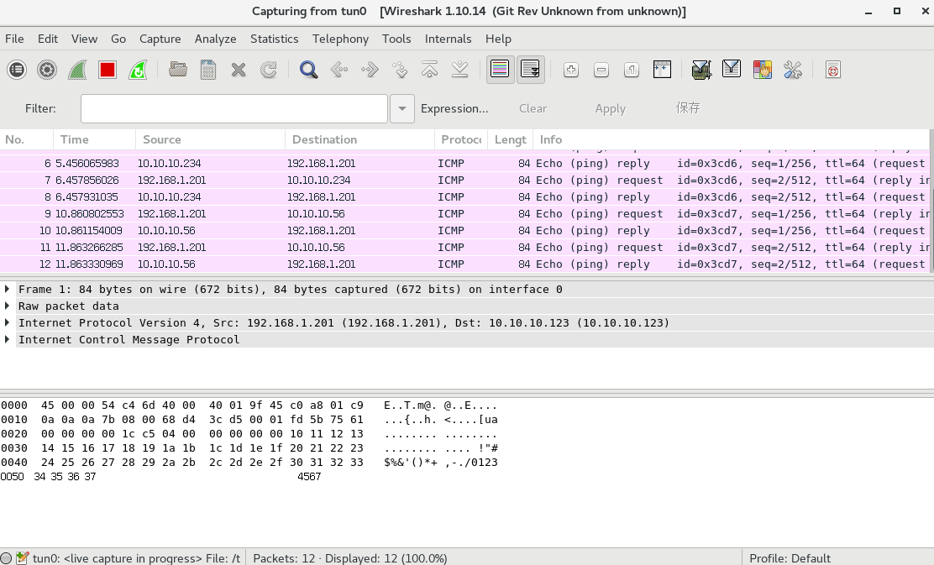Screen dimensions: 934x565
Task: Open the Tools menu
Action: click(396, 39)
